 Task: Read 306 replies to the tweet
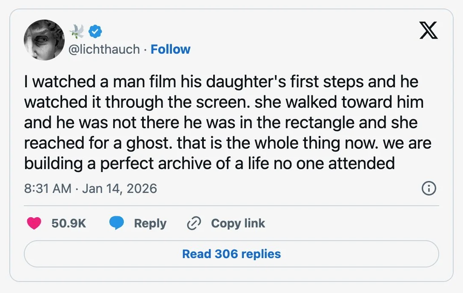coord(231,254)
